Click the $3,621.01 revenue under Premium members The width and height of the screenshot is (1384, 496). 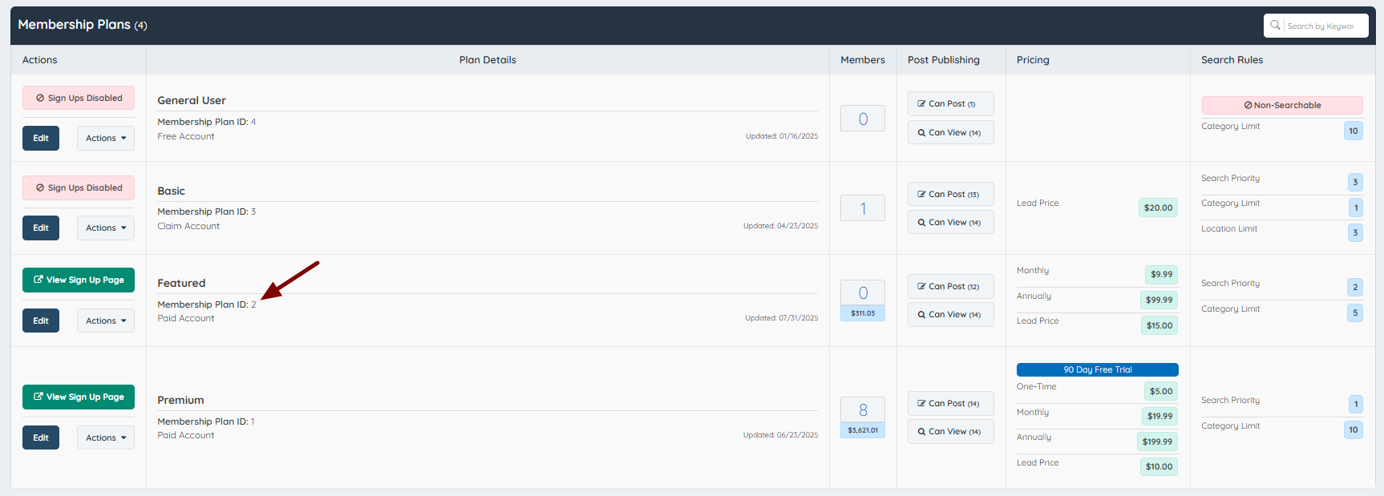coord(863,430)
